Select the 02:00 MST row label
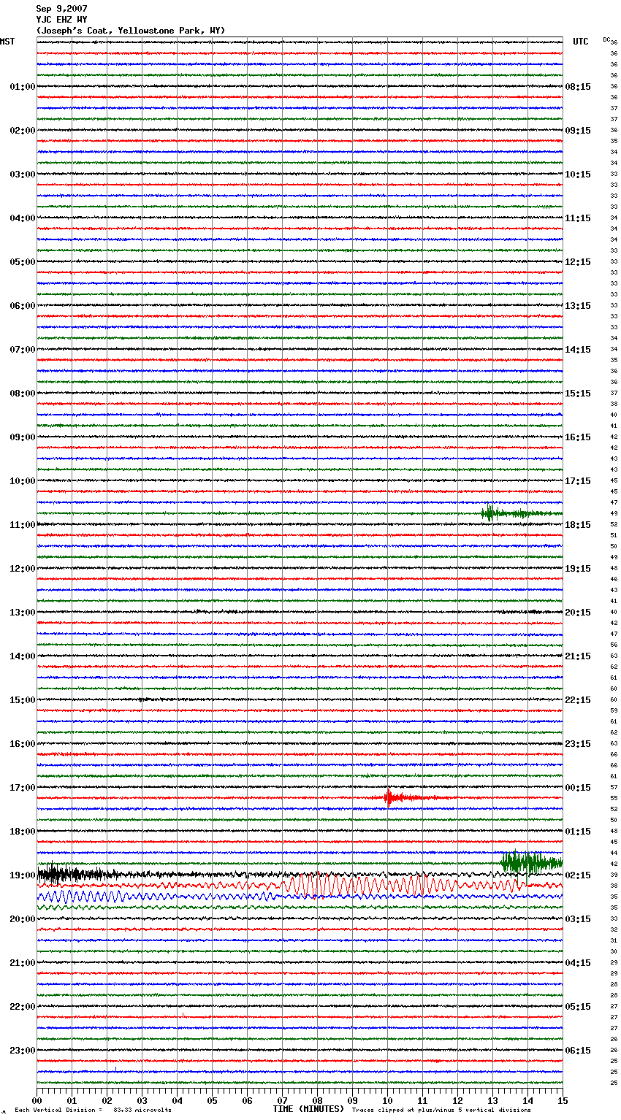The image size is (621, 1120). tap(22, 131)
